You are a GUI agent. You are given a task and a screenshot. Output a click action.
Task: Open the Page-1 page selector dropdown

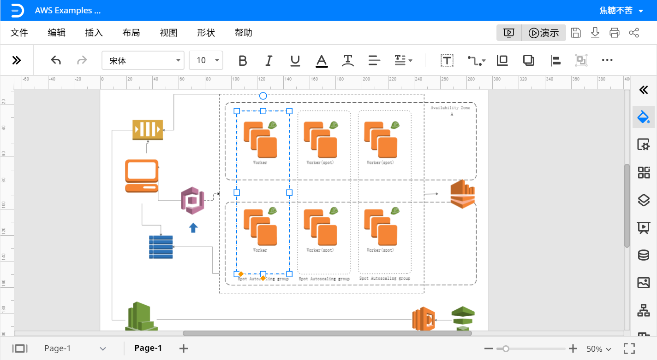coord(75,348)
